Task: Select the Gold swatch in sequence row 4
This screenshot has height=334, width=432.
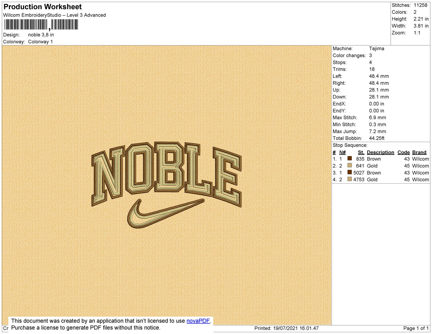Action: pyautogui.click(x=349, y=179)
